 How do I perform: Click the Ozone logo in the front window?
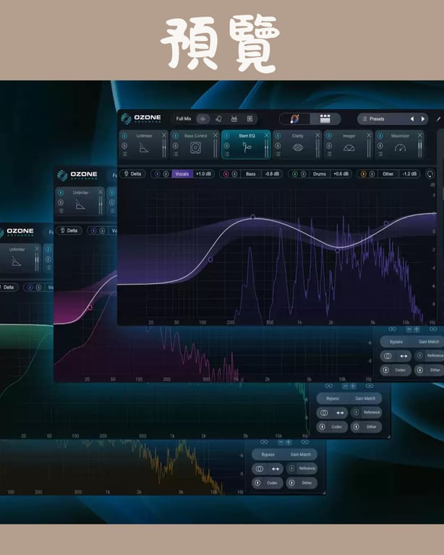pos(141,119)
